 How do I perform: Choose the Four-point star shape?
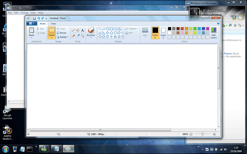(x=112, y=37)
